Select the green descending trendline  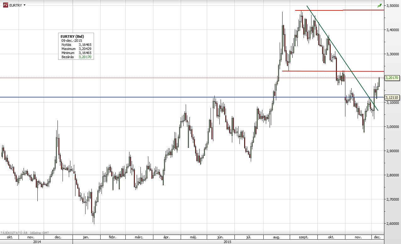(x=343, y=58)
